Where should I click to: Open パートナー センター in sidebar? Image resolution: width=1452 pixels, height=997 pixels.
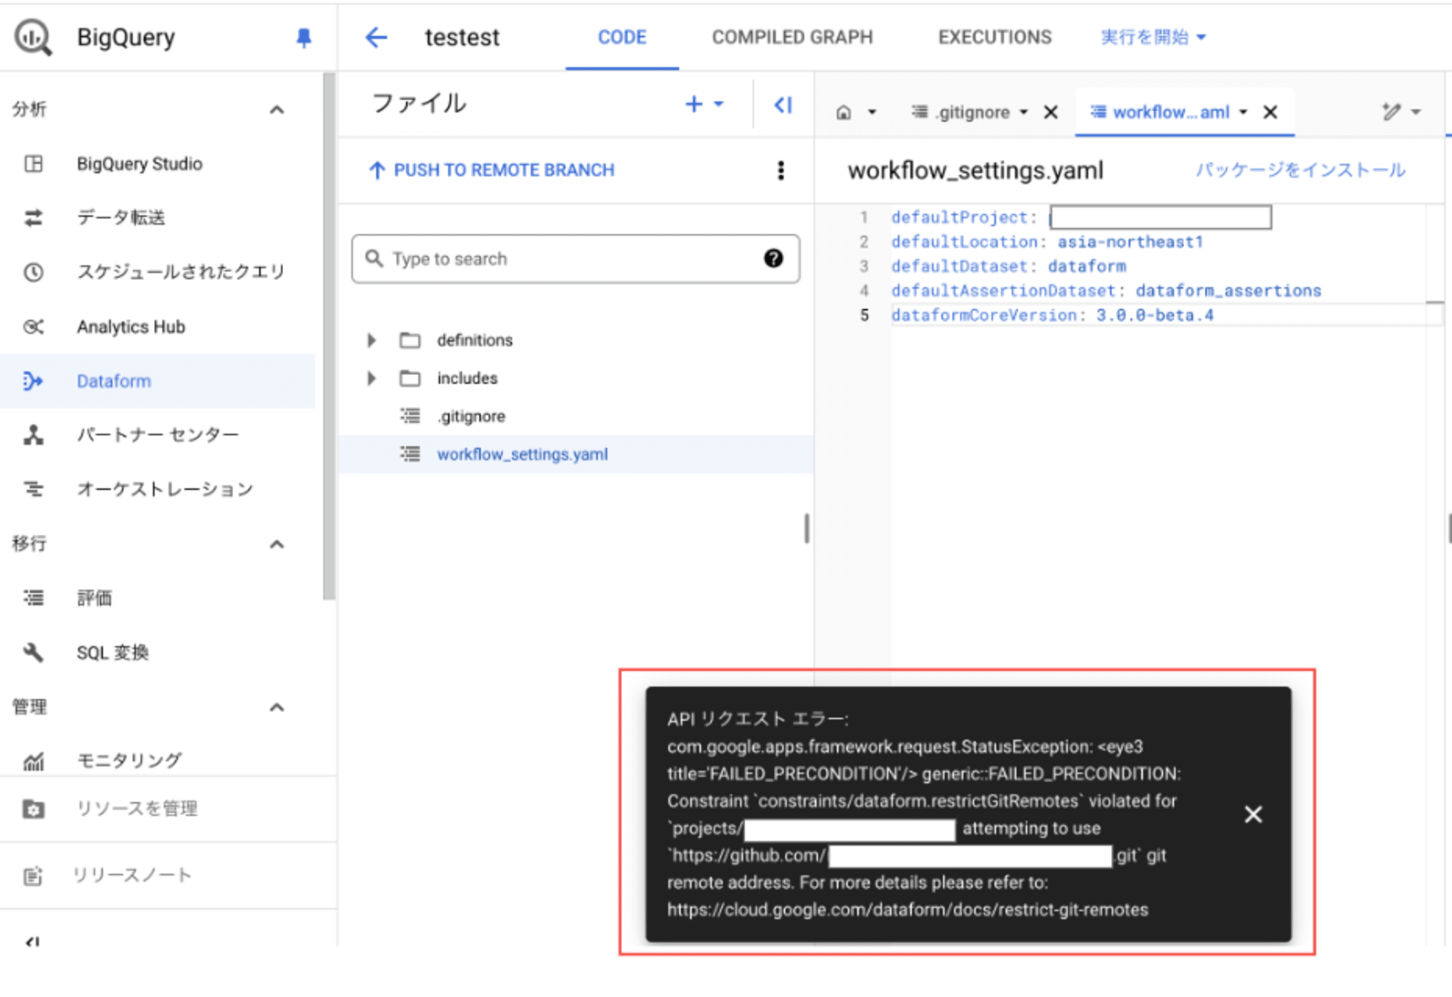158,435
